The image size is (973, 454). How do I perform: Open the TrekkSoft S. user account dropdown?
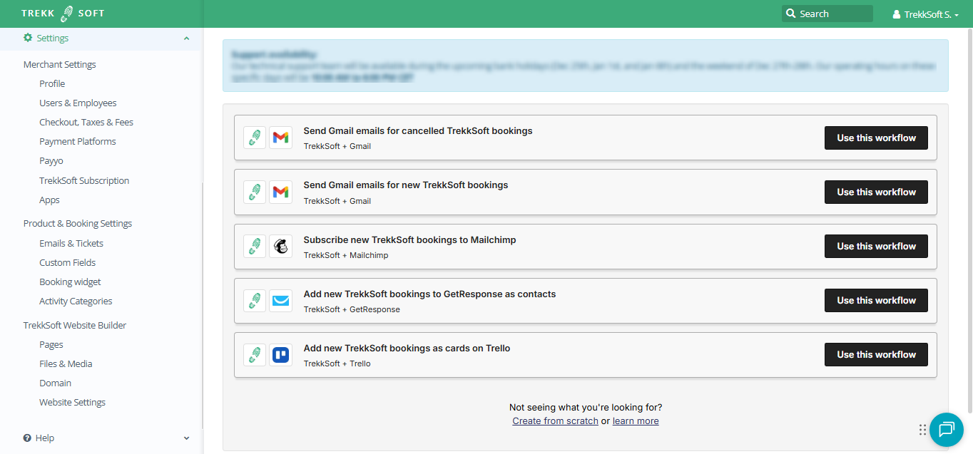[925, 14]
